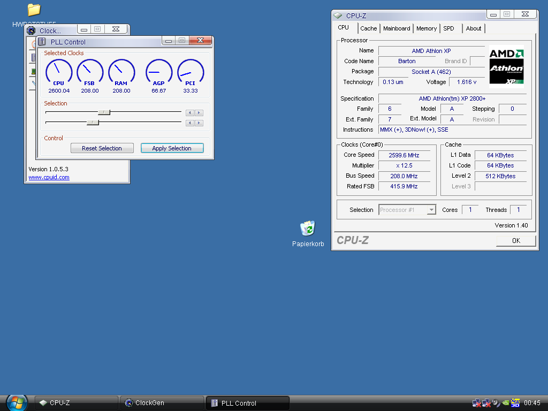The image size is (548, 411).
Task: Click the Level 2 value '512 KBytes'
Action: (500, 176)
